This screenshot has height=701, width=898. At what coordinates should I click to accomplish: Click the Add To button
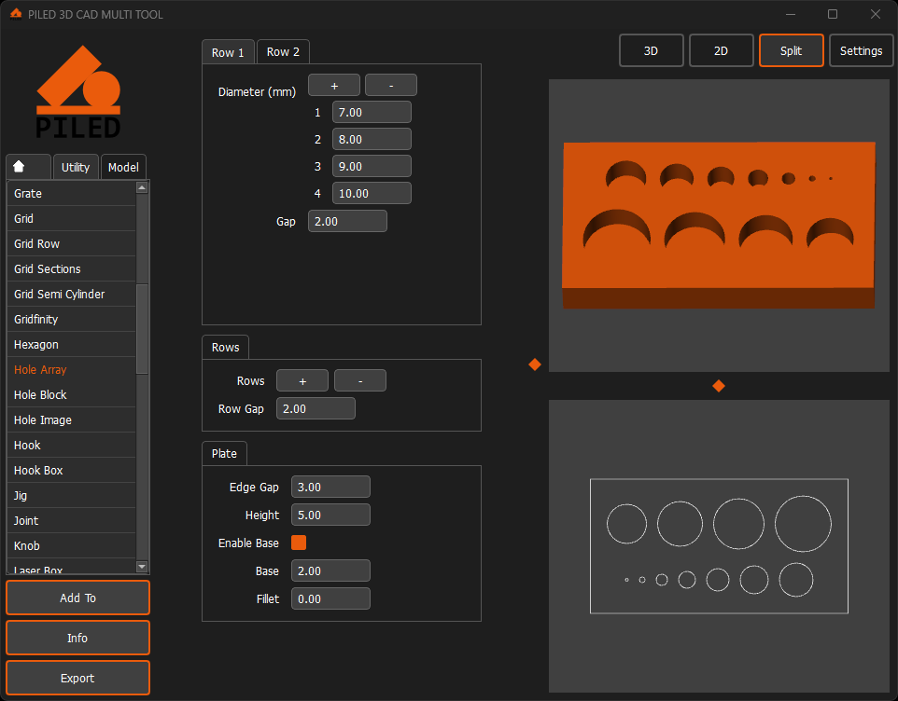pyautogui.click(x=77, y=598)
